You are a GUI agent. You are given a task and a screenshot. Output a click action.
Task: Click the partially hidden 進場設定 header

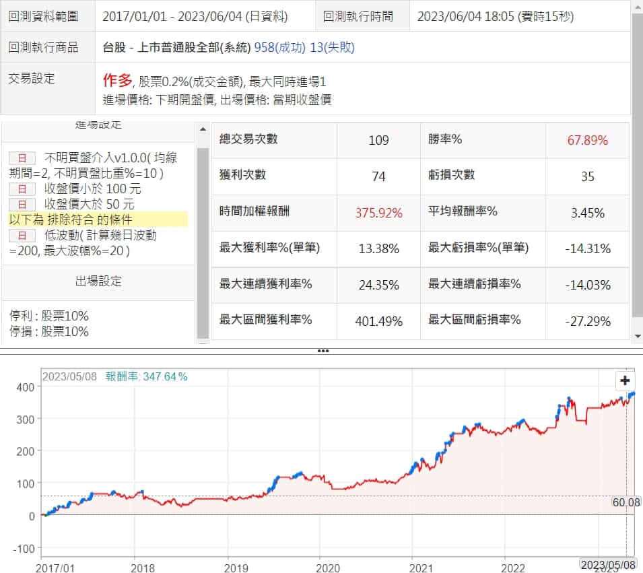click(x=98, y=126)
